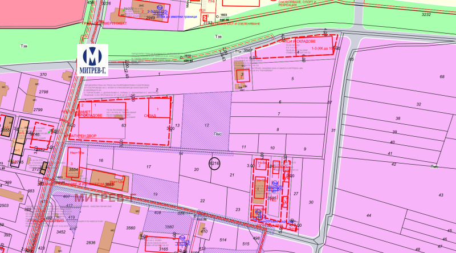Screen dimensions: 456x253
Task: Click the parcel numbered 32
Action: (x=418, y=104)
